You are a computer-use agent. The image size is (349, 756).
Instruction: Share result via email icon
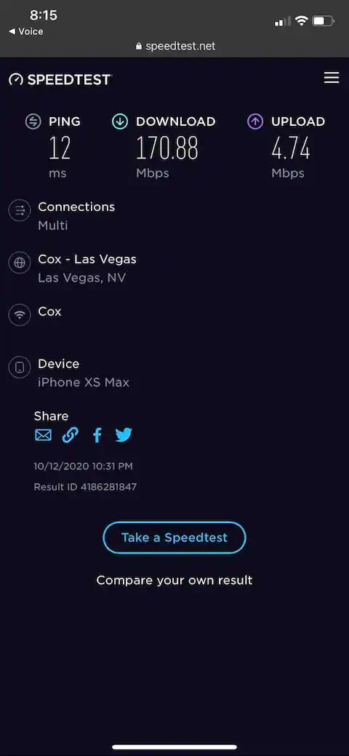44,435
